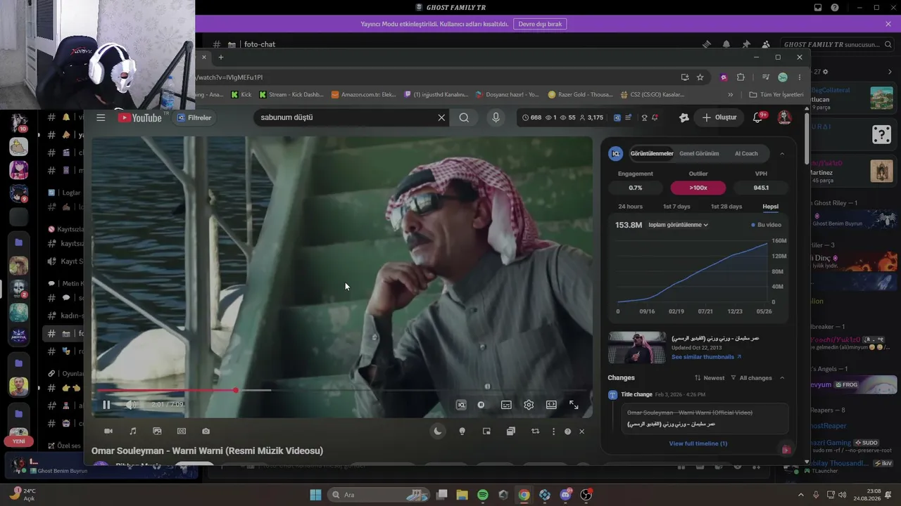The image size is (901, 506).
Task: Go to the YouTube home logo
Action: tap(141, 117)
